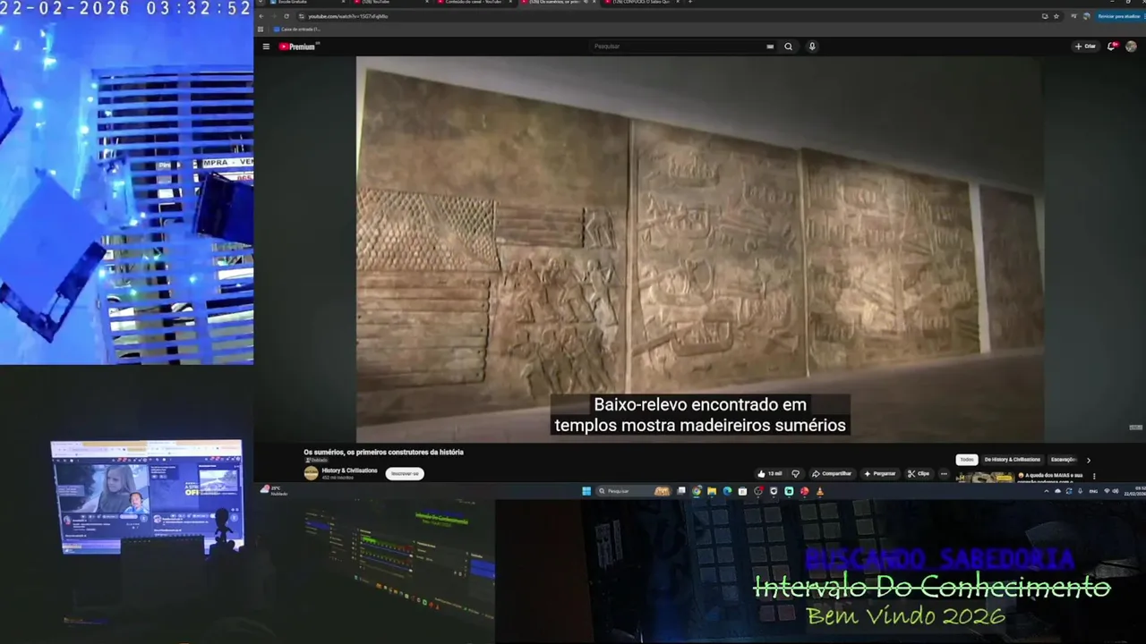Viewport: 1146px width, 644px height.
Task: Open the browser apps grid icon in the bookmarks bar
Action: click(x=261, y=30)
